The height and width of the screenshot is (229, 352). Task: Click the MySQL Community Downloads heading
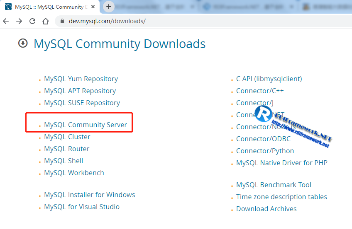tap(120, 44)
